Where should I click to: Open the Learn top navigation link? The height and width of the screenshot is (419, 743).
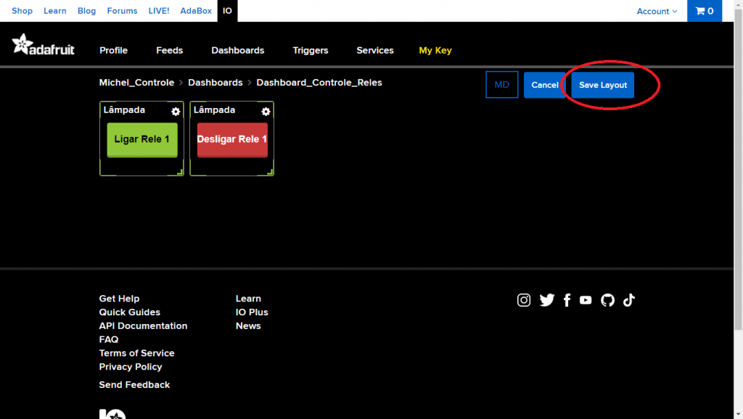pos(55,11)
